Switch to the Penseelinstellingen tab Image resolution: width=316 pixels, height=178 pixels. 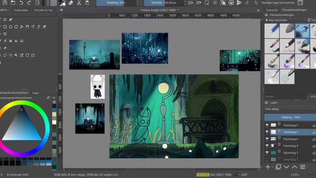294,10
